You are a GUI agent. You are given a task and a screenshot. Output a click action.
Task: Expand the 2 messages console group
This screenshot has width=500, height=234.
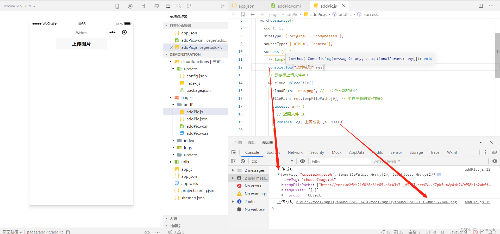tap(233, 170)
